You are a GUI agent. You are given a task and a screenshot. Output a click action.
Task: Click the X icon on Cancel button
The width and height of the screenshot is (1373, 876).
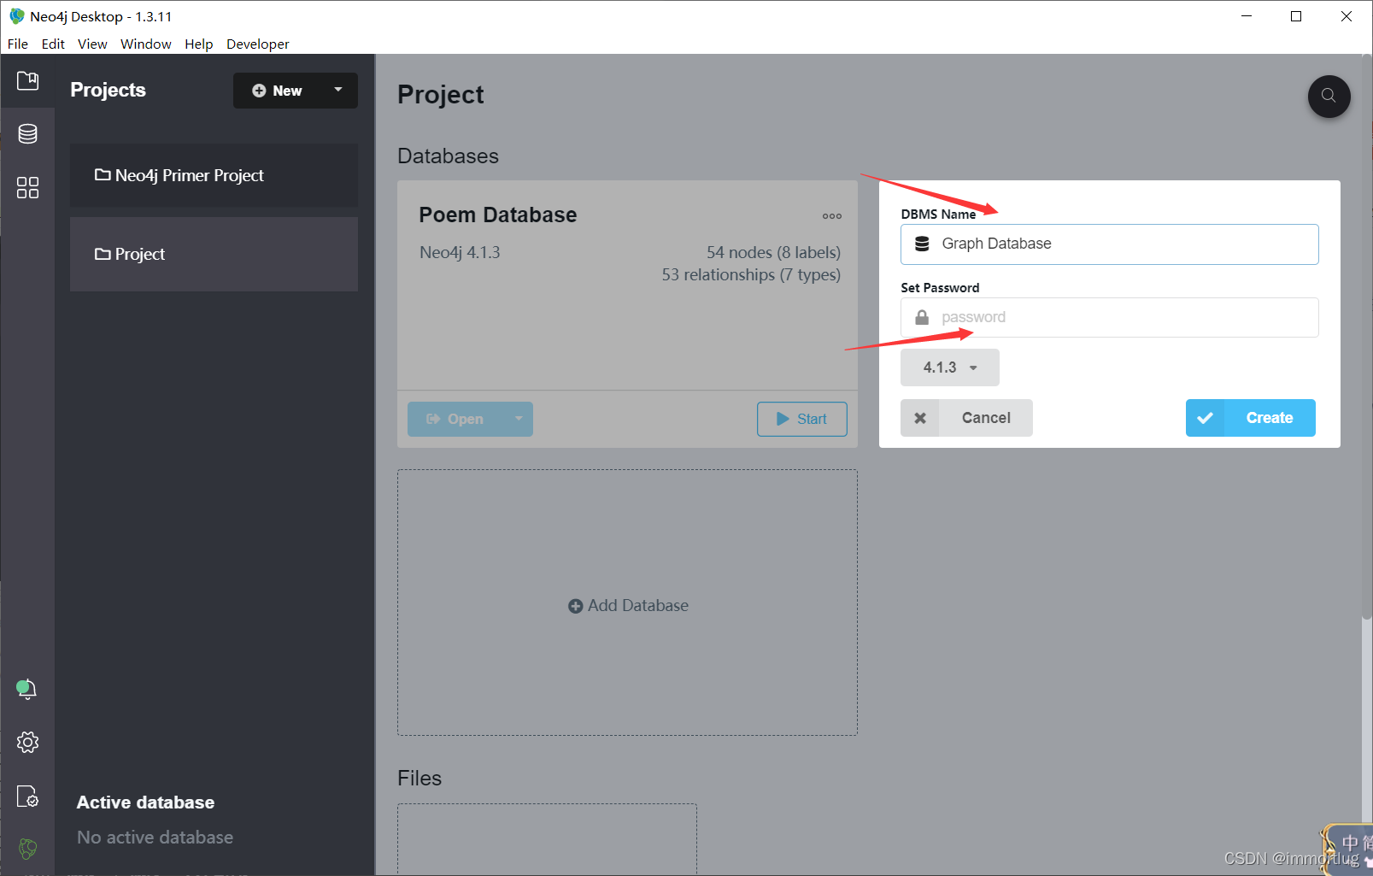[x=920, y=418]
